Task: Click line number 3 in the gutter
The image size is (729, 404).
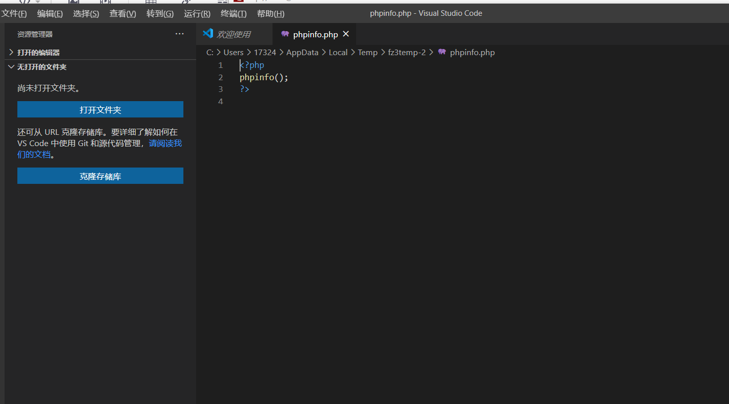Action: (221, 89)
